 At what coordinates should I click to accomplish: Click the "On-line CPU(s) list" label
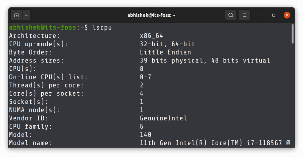pyautogui.click(x=48, y=77)
